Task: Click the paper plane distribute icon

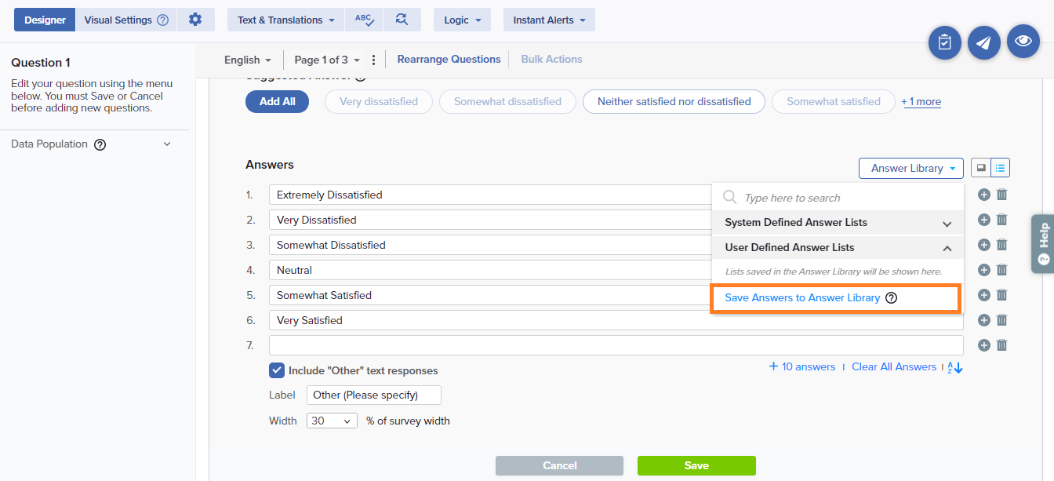Action: click(983, 43)
